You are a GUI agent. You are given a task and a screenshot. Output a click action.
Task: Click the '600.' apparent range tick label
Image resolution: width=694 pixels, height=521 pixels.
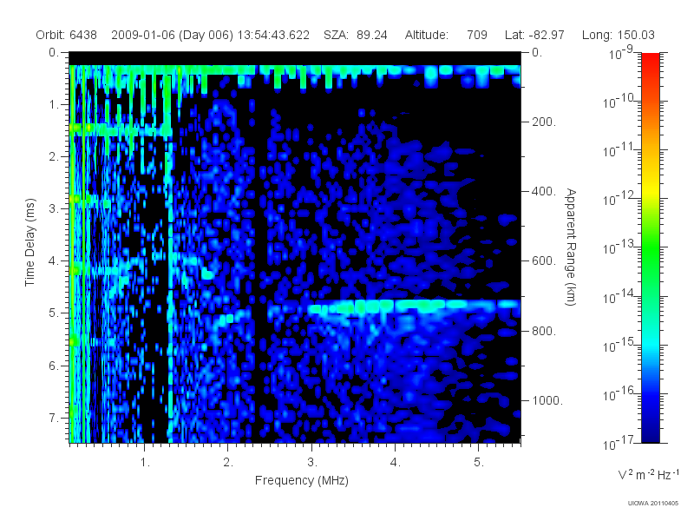(544, 261)
